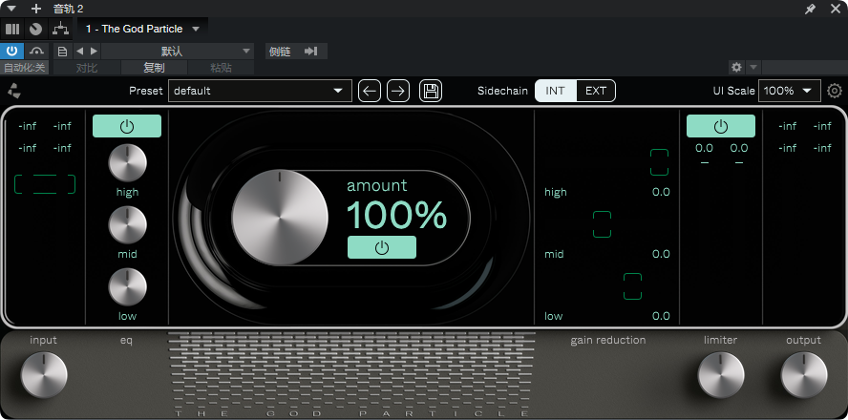Image resolution: width=848 pixels, height=420 pixels.
Task: Open the UI Scale 100% dropdown
Action: point(790,91)
